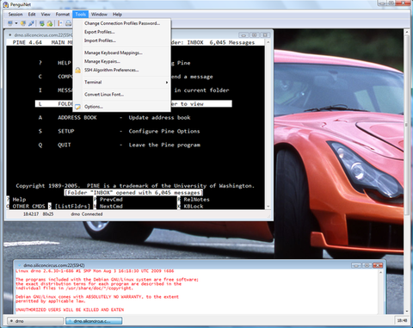
Task: Activate the dmo.siliconcircus.c... taskbar tab
Action: (x=94, y=321)
